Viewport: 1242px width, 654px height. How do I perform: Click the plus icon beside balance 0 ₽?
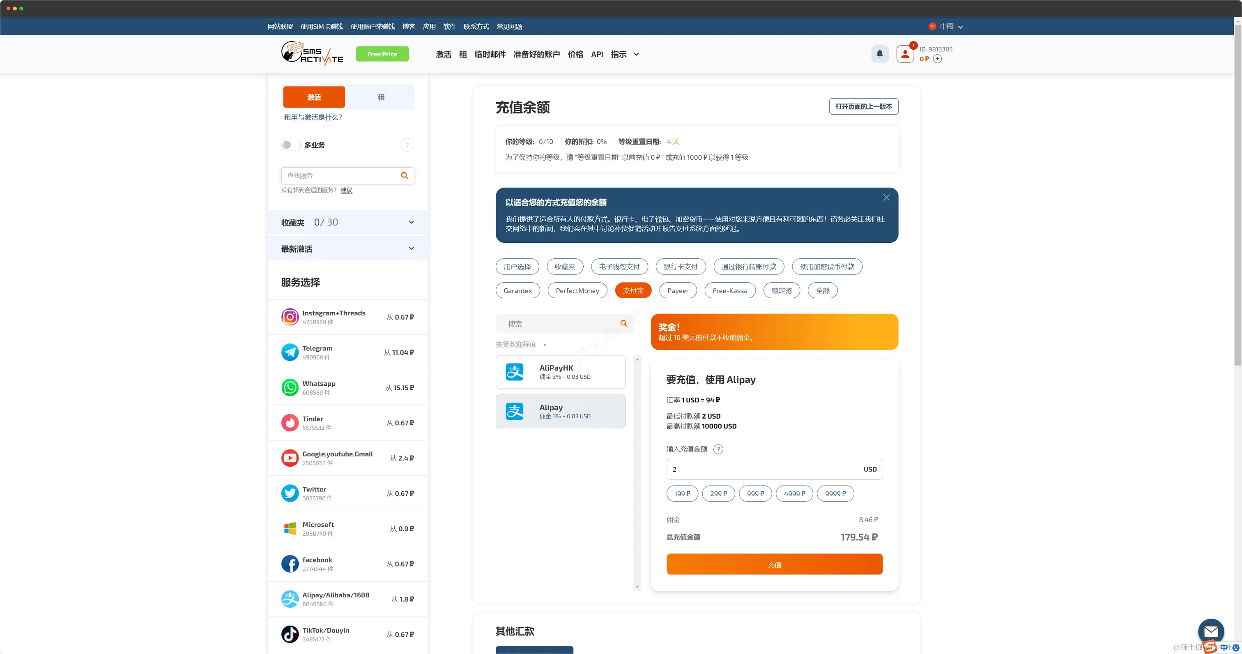[937, 59]
